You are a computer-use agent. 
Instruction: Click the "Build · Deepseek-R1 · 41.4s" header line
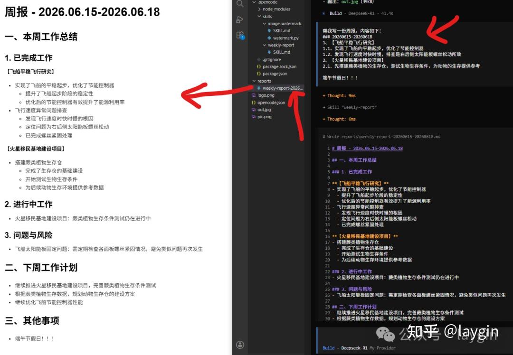click(x=358, y=13)
